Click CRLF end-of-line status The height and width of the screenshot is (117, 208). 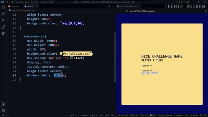107,115
